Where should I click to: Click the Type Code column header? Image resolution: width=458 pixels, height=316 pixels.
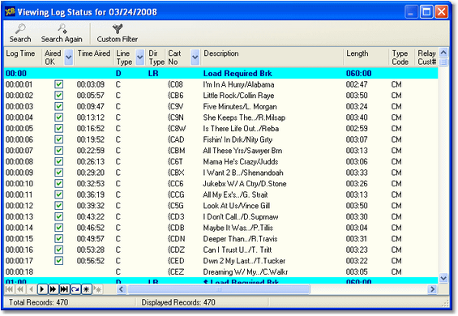pos(402,58)
